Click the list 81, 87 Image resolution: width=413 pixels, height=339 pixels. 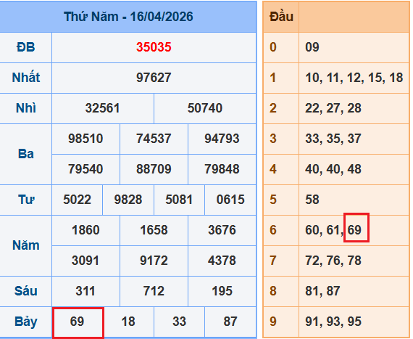[322, 291]
